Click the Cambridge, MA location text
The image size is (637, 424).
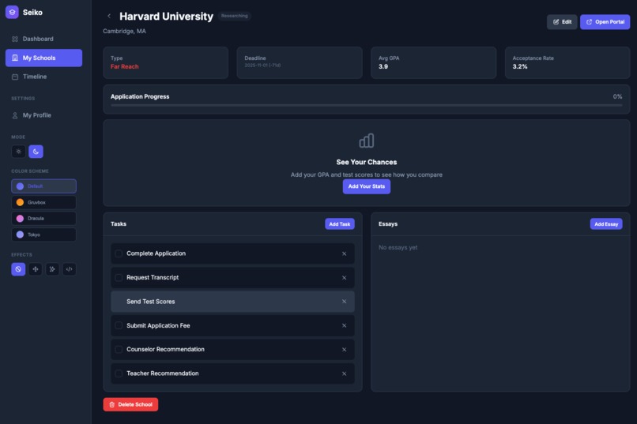tap(124, 32)
